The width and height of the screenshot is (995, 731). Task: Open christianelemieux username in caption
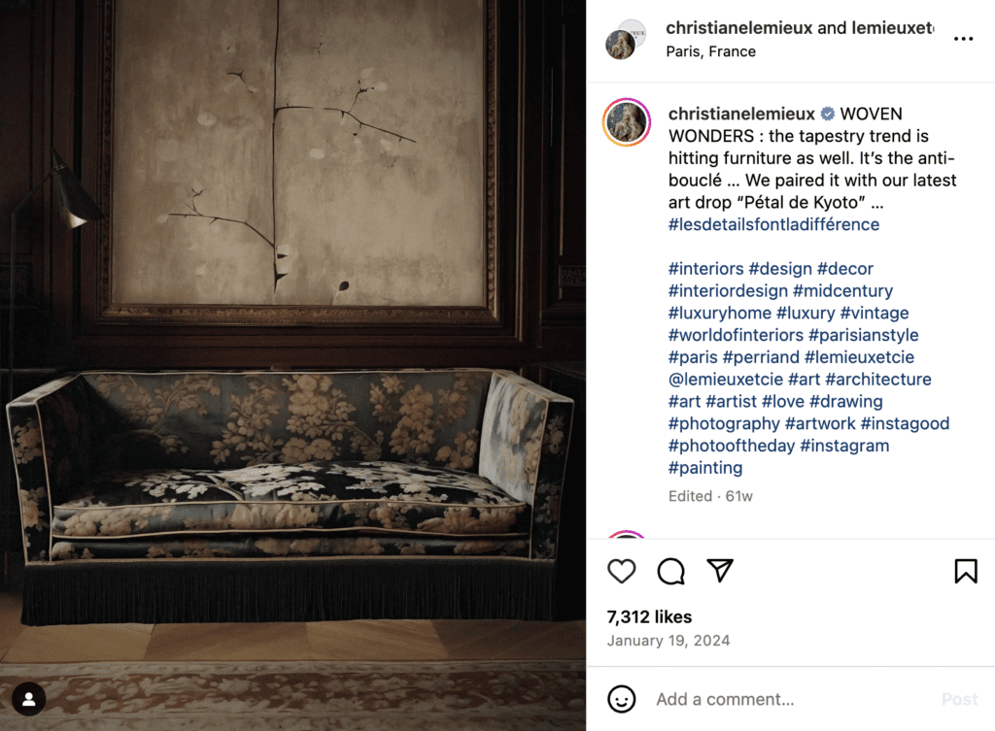[741, 114]
